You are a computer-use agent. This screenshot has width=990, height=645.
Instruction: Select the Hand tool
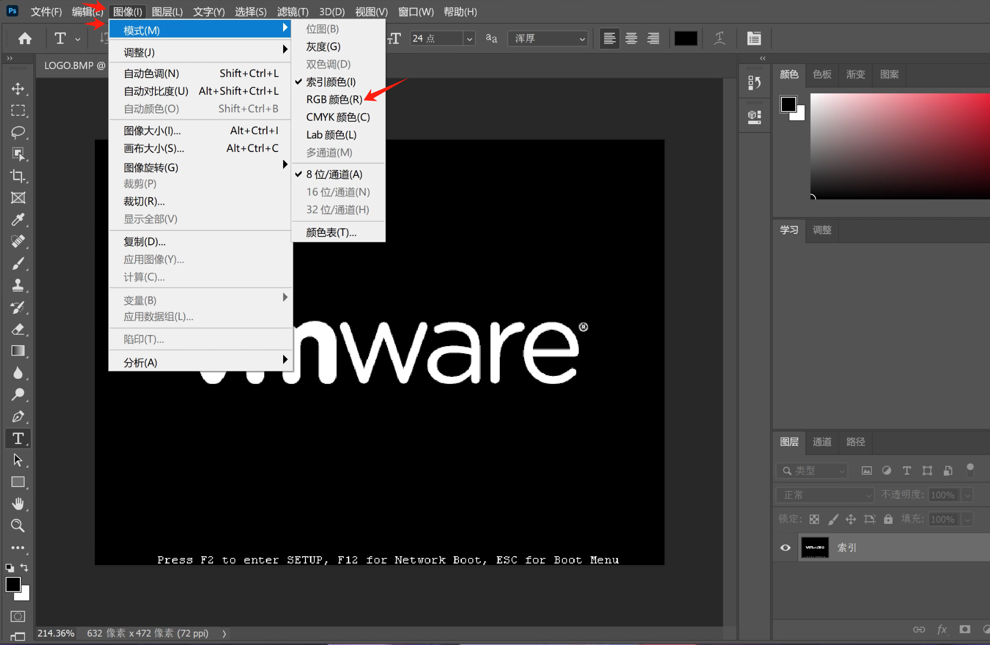[x=18, y=504]
